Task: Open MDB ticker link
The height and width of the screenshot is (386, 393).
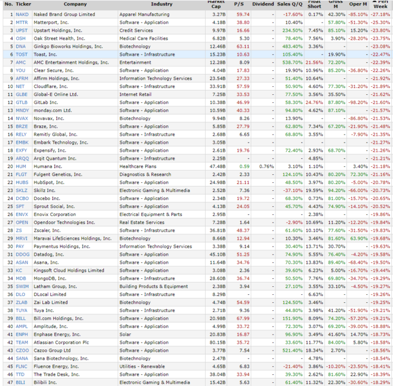Action: 21,279
